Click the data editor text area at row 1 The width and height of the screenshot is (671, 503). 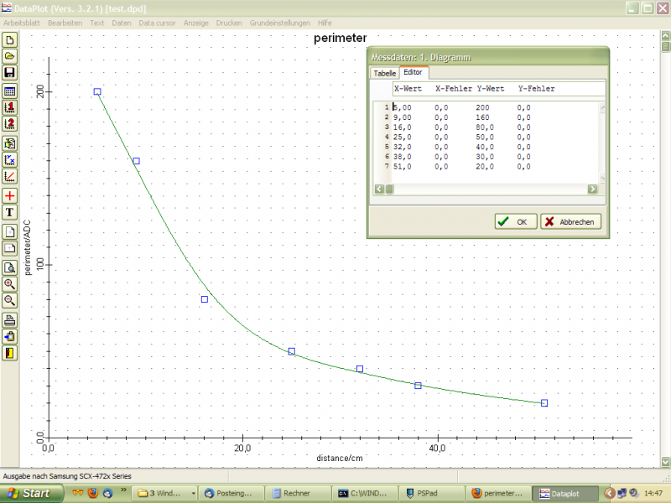tap(496, 107)
